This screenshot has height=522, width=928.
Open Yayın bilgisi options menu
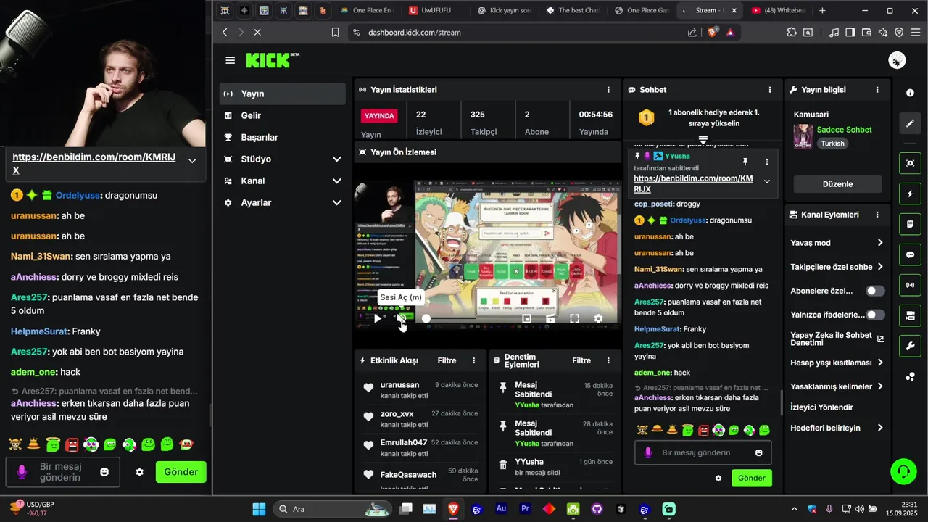877,90
